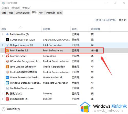Select the Windows Defender notific... entry name
This screenshot has height=114, width=128.
pos(25,83)
